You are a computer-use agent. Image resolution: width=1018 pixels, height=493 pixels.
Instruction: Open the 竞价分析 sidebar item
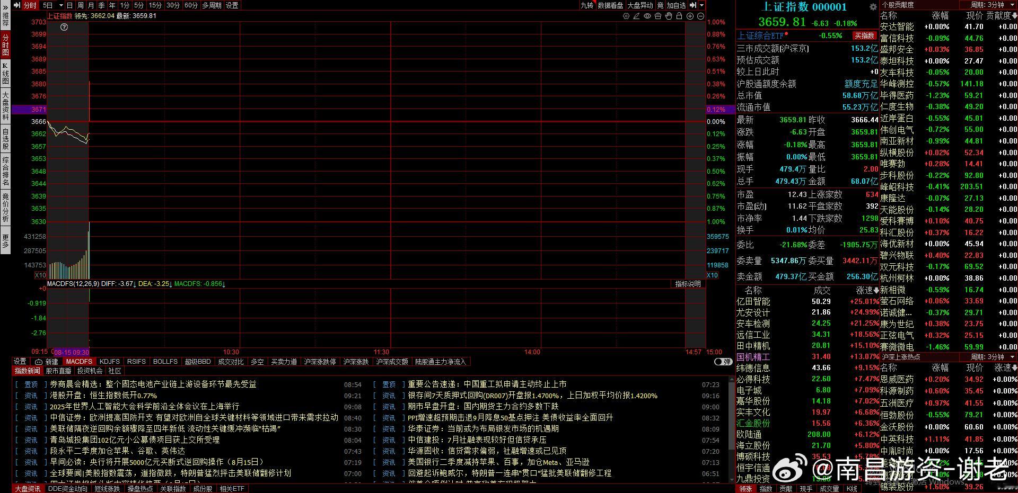coord(5,208)
